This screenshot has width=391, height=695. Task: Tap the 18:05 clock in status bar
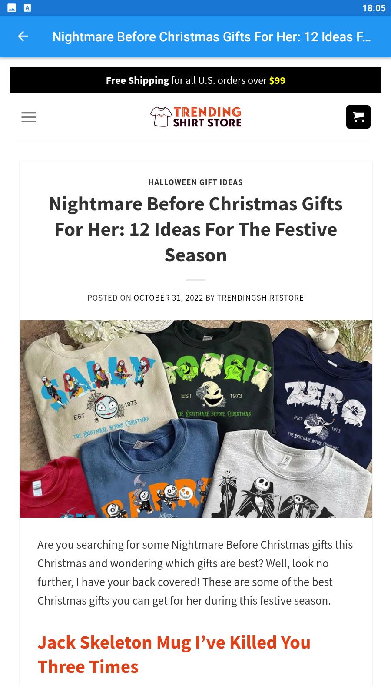pyautogui.click(x=374, y=8)
